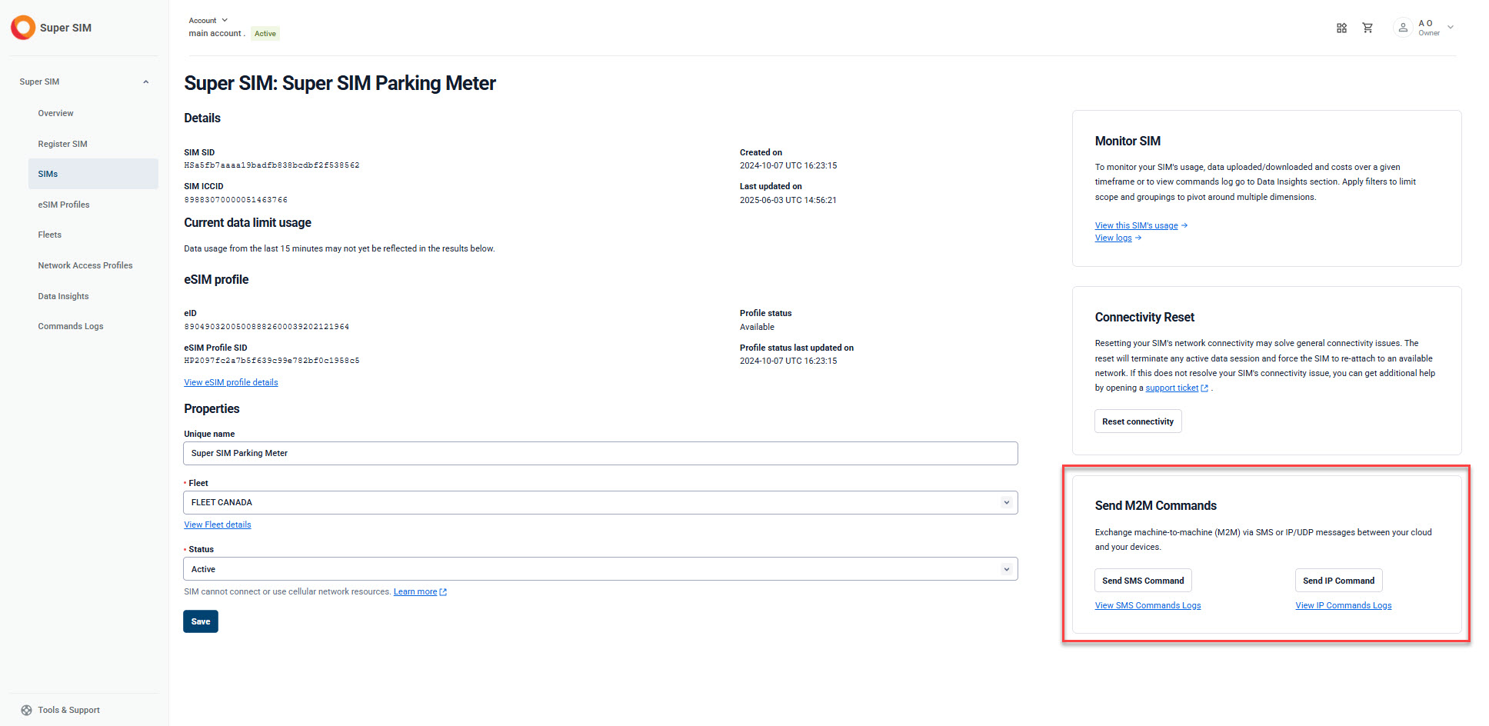The height and width of the screenshot is (726, 1489).
Task: Click the Super SIM logo icon
Action: (x=23, y=28)
